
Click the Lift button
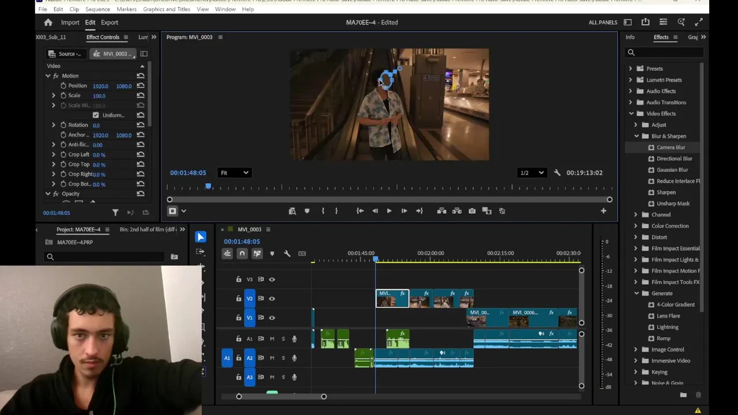442,211
